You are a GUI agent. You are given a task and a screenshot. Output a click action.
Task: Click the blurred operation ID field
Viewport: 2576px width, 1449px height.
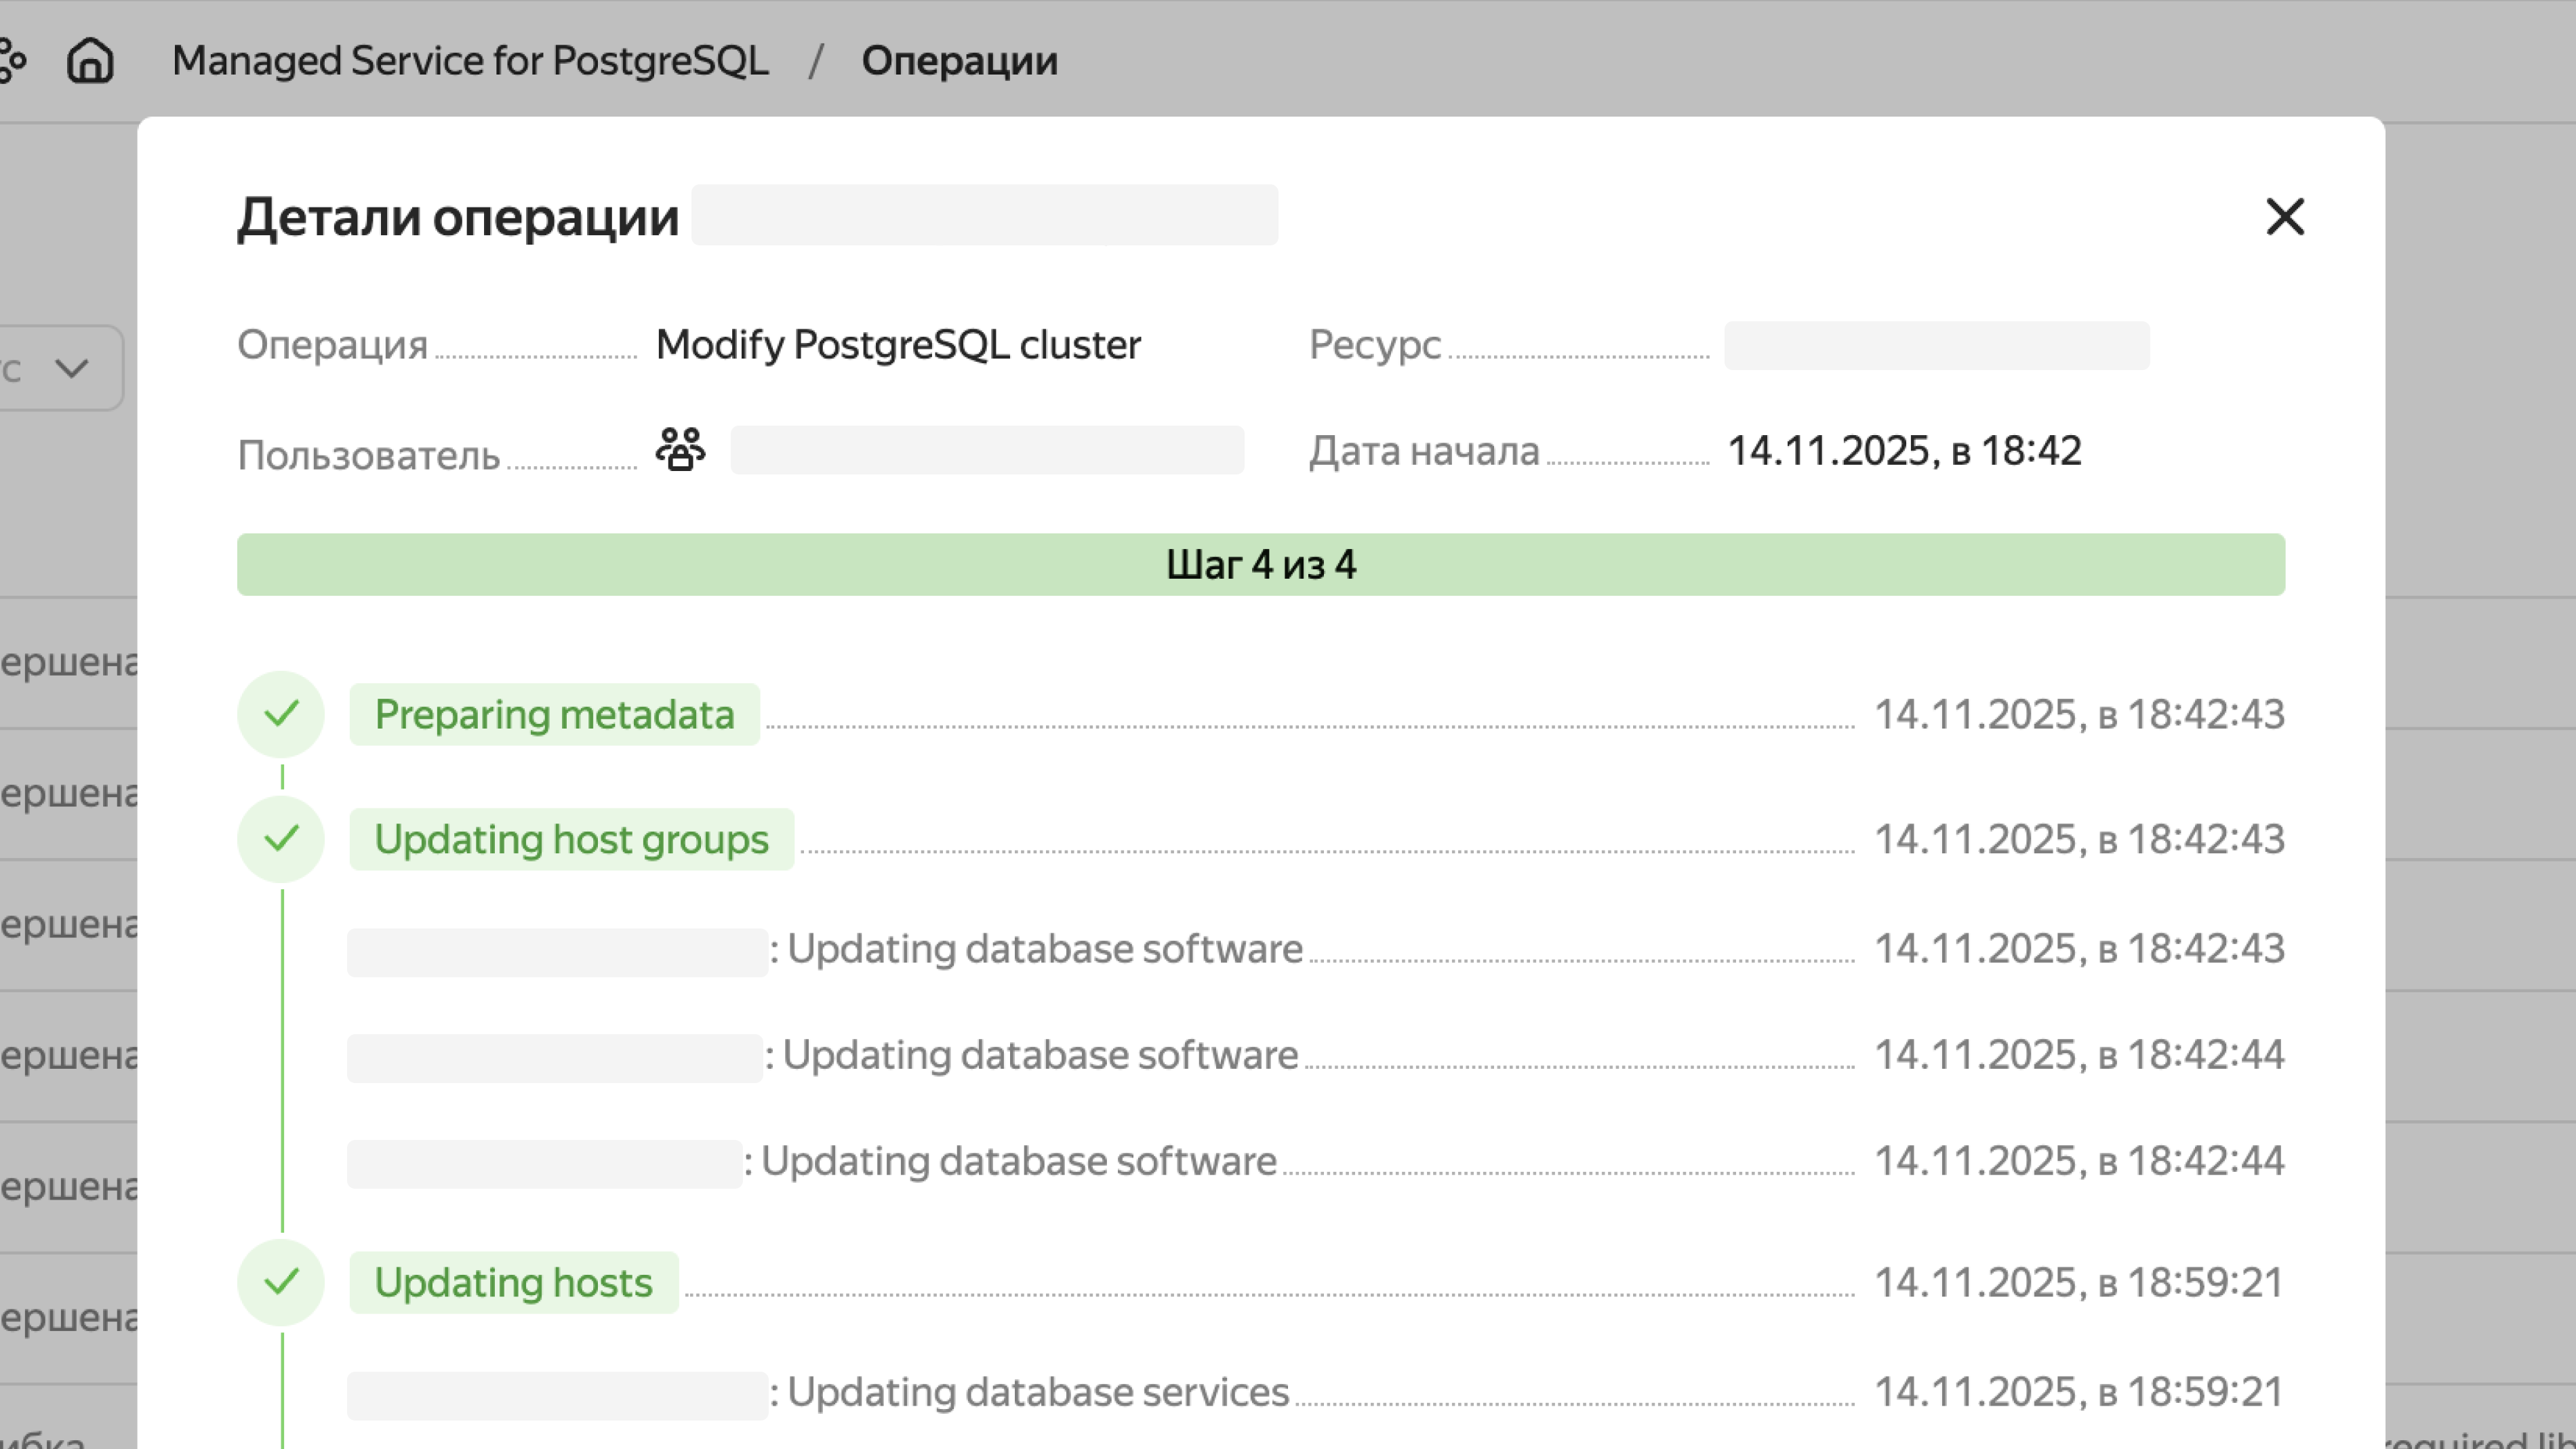(x=984, y=215)
